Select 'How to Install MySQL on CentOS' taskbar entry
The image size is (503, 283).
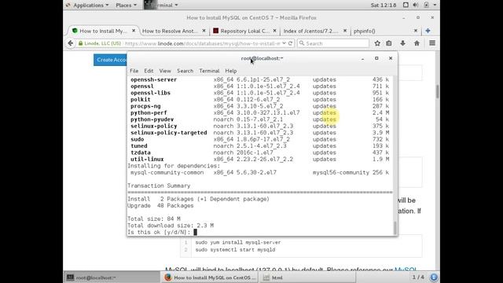click(x=210, y=277)
